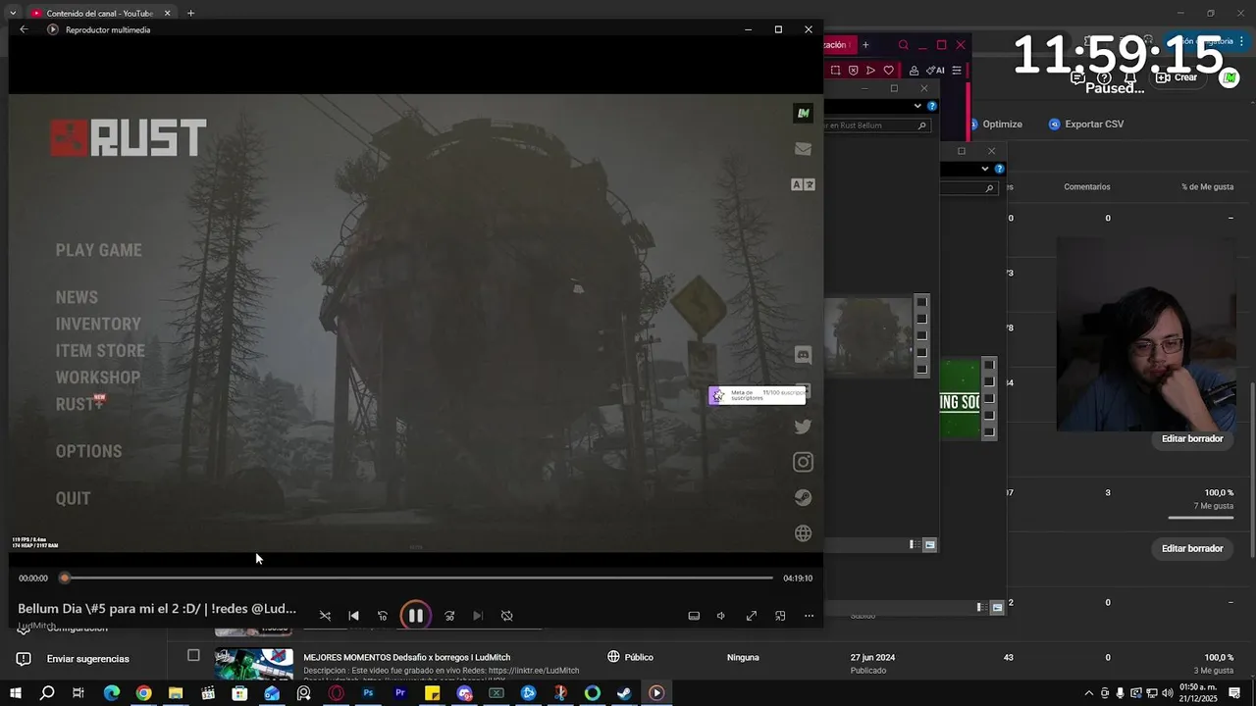This screenshot has width=1256, height=706.
Task: Click the blue help icon in the lower explorer window
Action: (x=1000, y=169)
